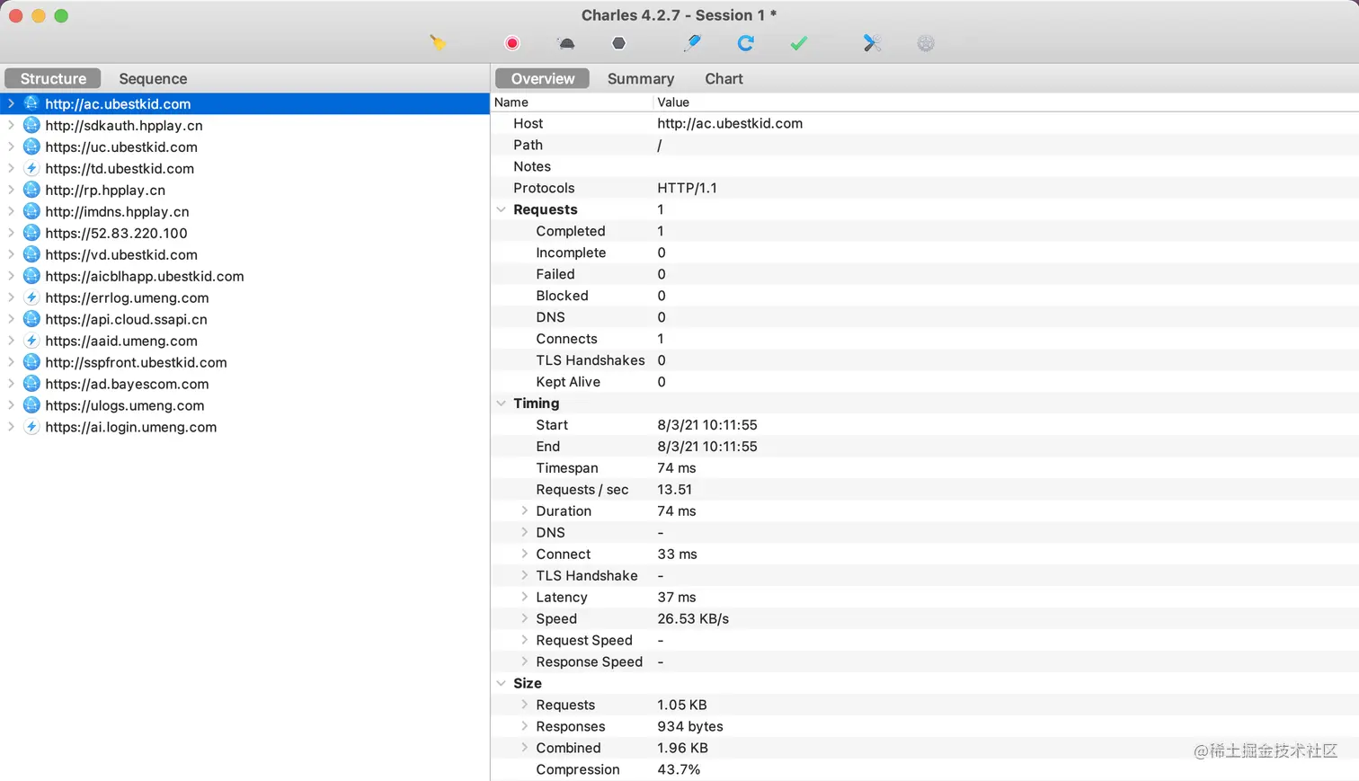Click the HTTP/1.1 protocol value
Image resolution: width=1359 pixels, height=781 pixels.
(x=687, y=188)
